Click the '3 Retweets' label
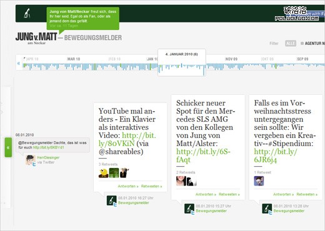The width and height of the screenshot is (325, 231). point(108,164)
